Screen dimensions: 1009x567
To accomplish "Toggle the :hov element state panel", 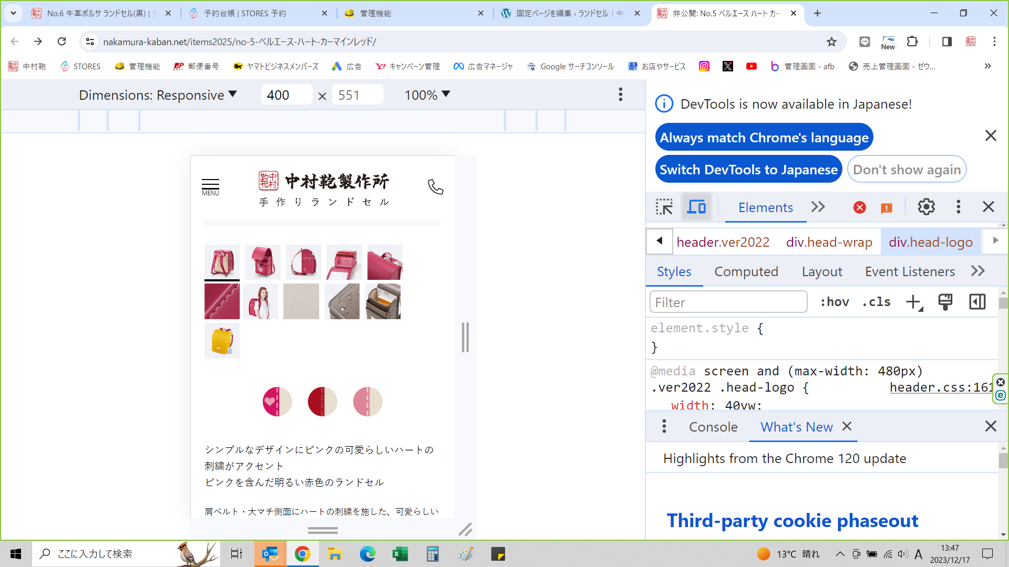I will [835, 302].
